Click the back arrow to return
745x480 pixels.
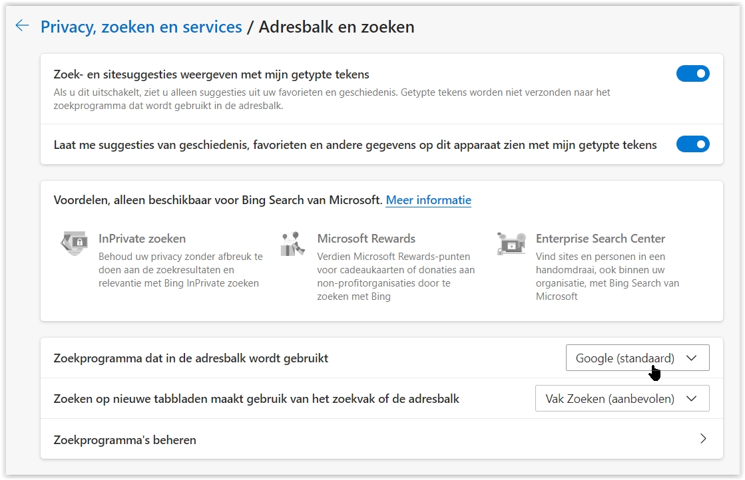click(x=22, y=26)
